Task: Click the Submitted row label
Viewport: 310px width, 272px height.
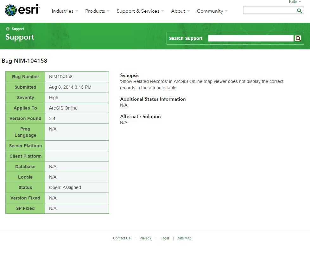Action: (x=25, y=87)
